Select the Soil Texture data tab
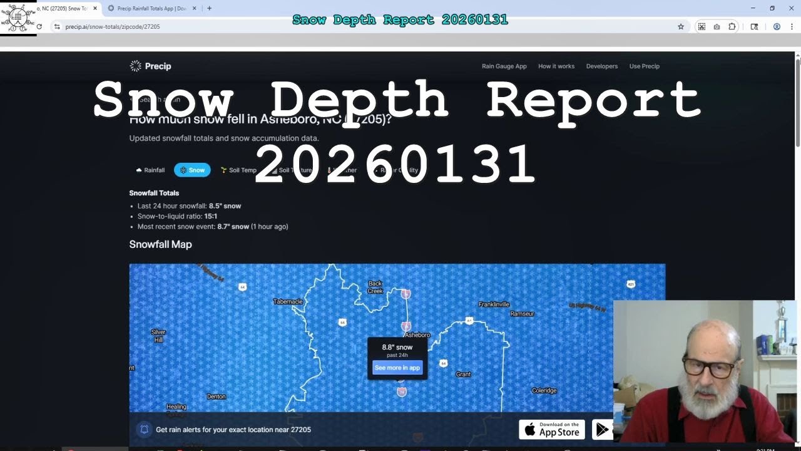The height and width of the screenshot is (451, 801). pyautogui.click(x=292, y=170)
